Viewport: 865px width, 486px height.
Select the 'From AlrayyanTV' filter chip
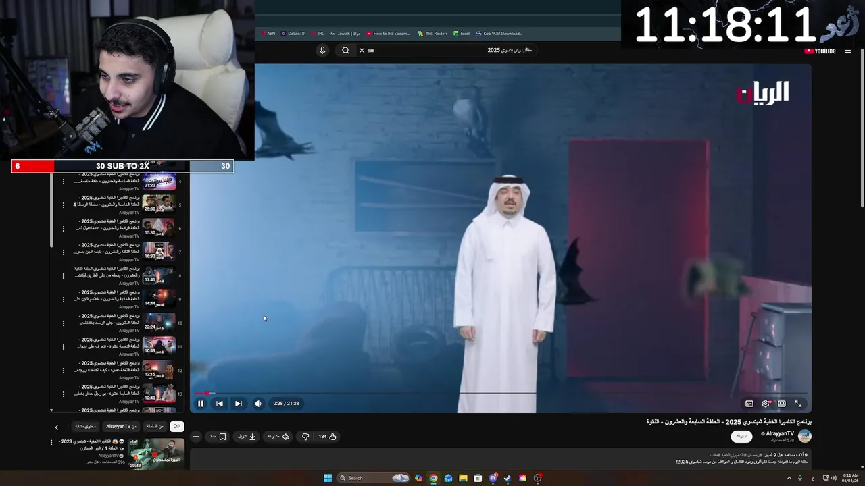tap(122, 426)
